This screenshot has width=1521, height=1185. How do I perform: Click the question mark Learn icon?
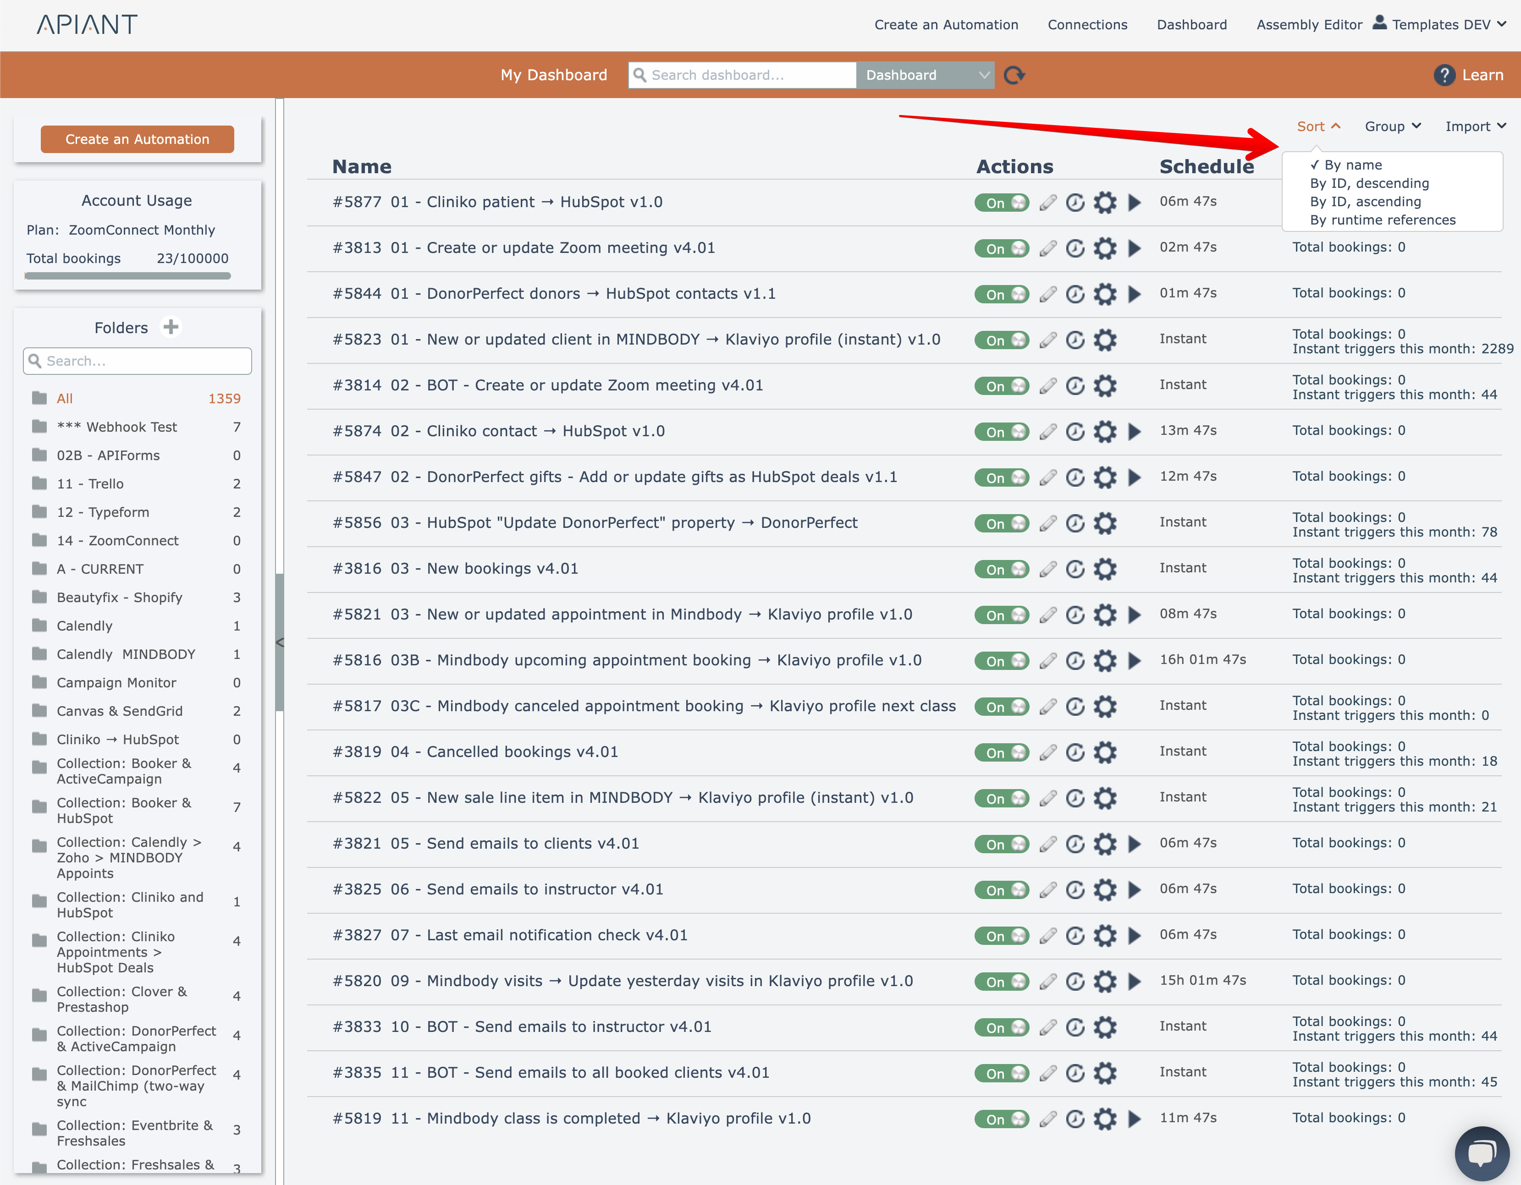(x=1444, y=75)
